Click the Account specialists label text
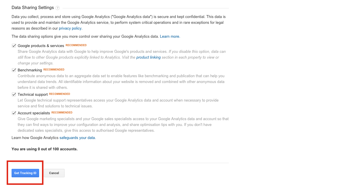The height and width of the screenshot is (186, 347). click(34, 113)
